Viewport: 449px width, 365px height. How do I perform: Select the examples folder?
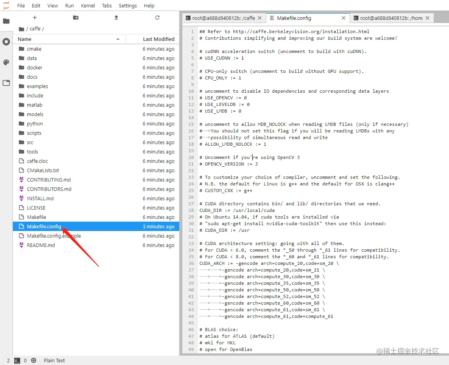[x=96, y=86]
